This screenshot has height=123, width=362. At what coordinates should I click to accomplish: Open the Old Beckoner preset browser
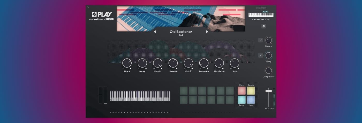(x=181, y=32)
